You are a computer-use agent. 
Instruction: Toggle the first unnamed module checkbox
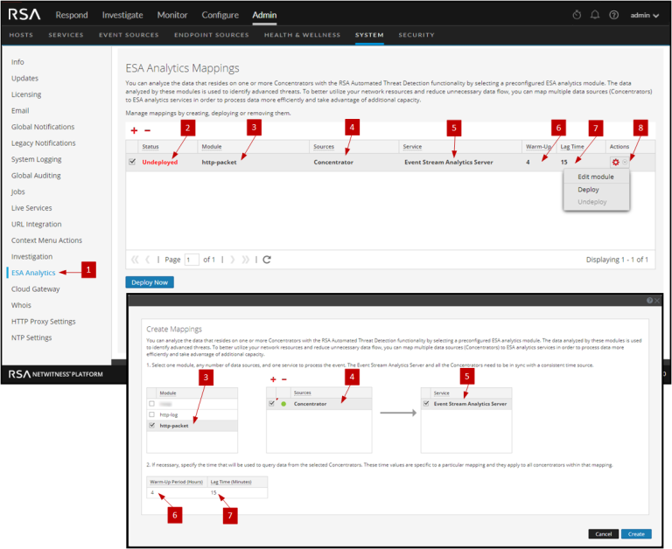tap(151, 403)
